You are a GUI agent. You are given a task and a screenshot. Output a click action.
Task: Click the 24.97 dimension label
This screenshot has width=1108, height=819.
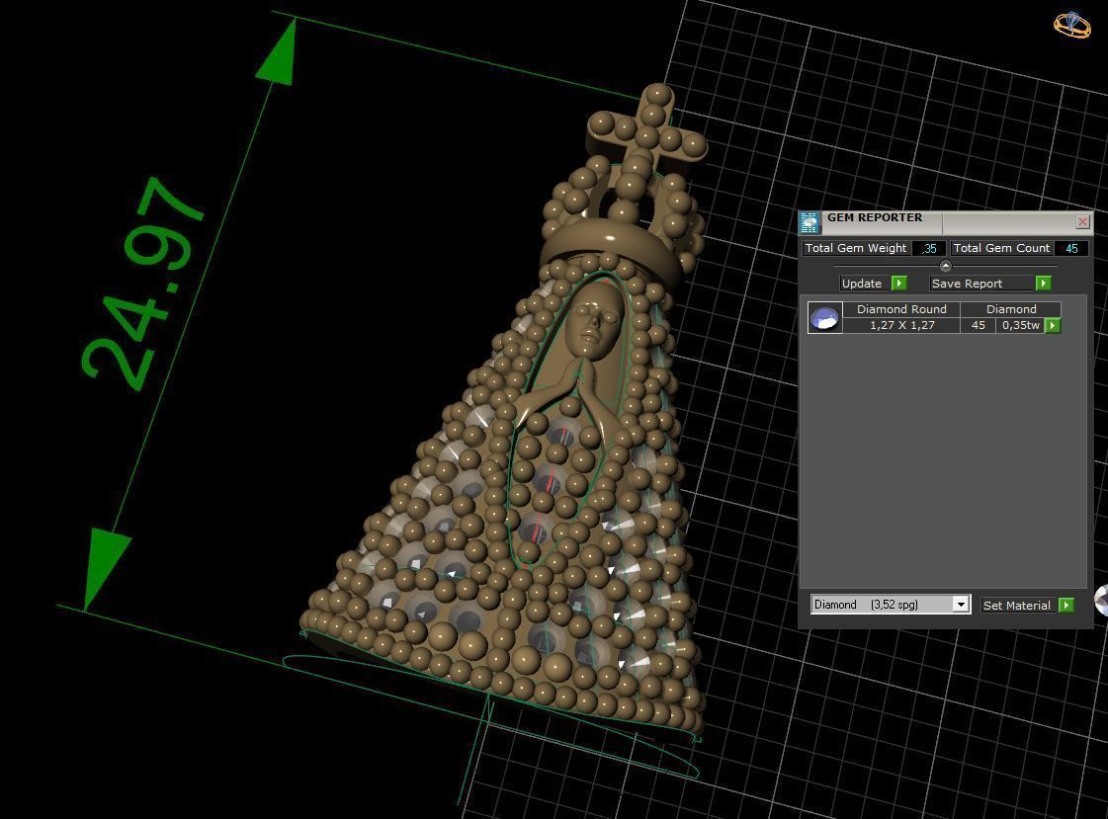tap(143, 284)
